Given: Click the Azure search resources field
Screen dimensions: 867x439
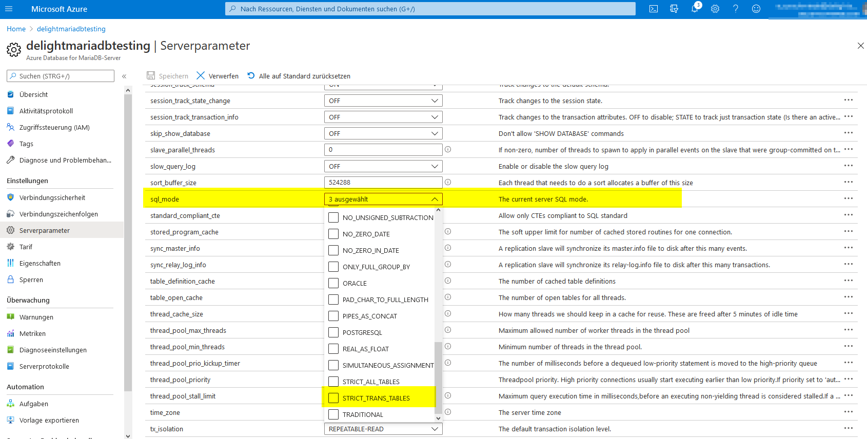Looking at the screenshot, I should click(x=430, y=9).
